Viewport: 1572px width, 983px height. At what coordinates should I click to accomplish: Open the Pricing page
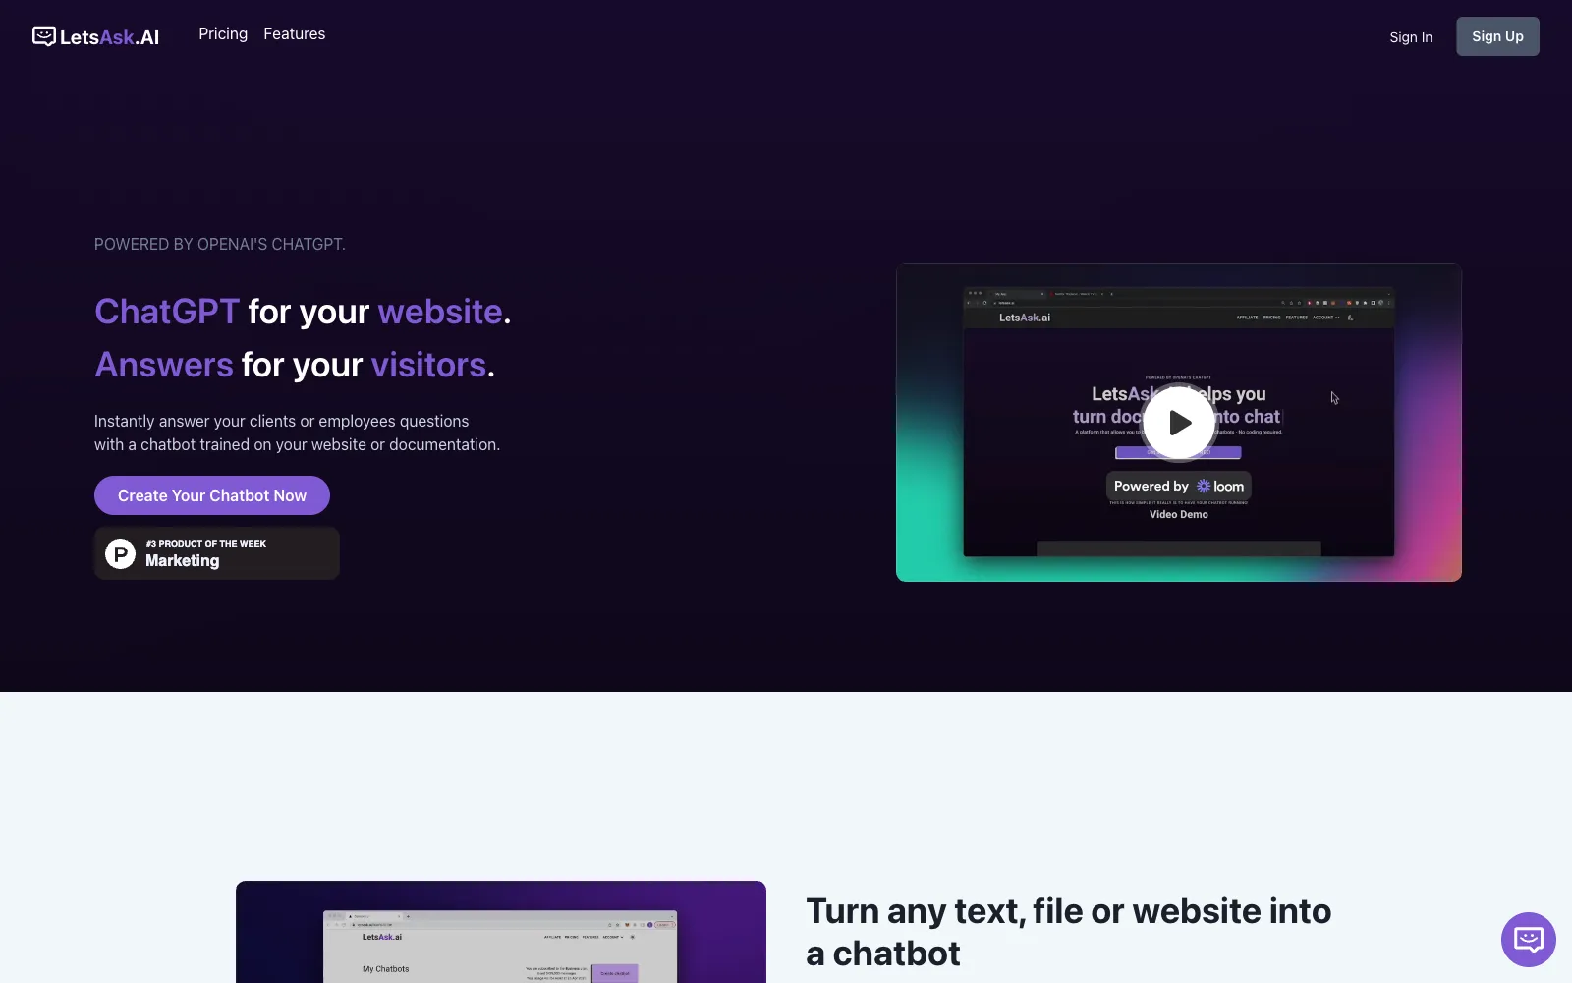223,33
